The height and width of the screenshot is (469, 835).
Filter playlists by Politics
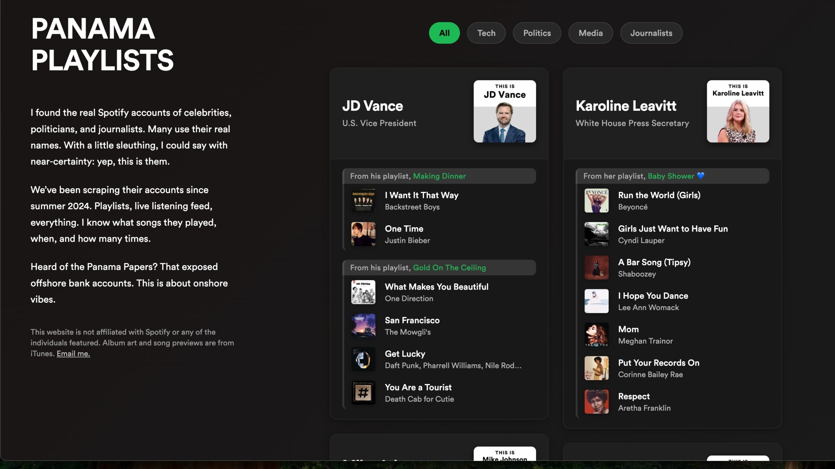537,33
